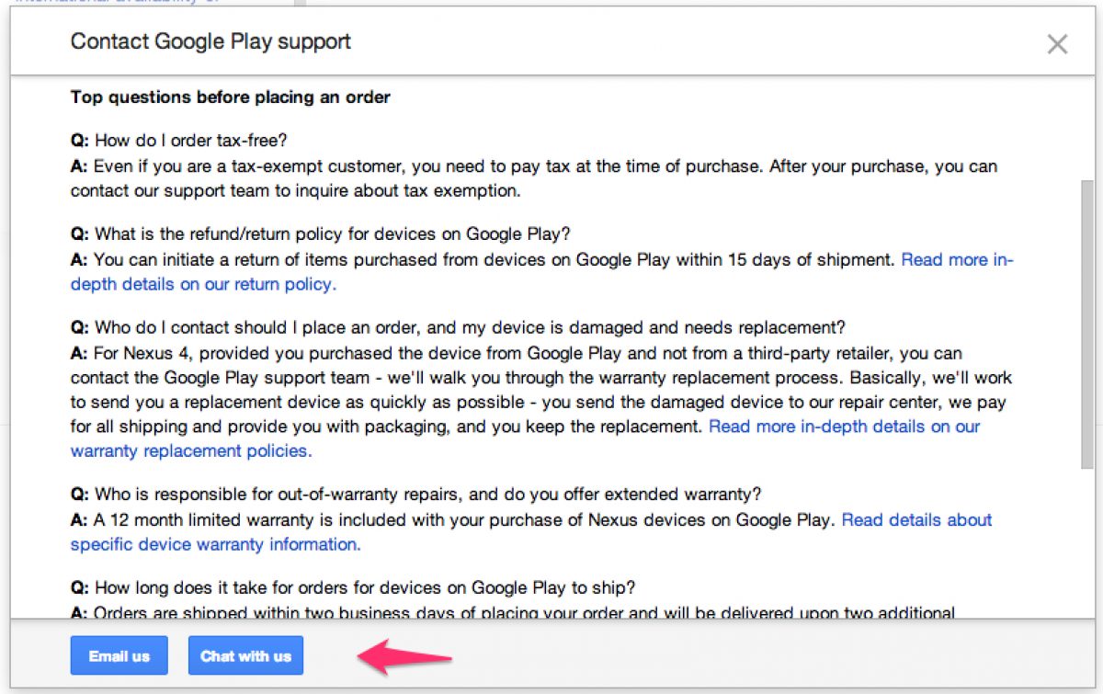Open the warranty replacement policies link
Image resolution: width=1103 pixels, height=694 pixels.
click(191, 450)
